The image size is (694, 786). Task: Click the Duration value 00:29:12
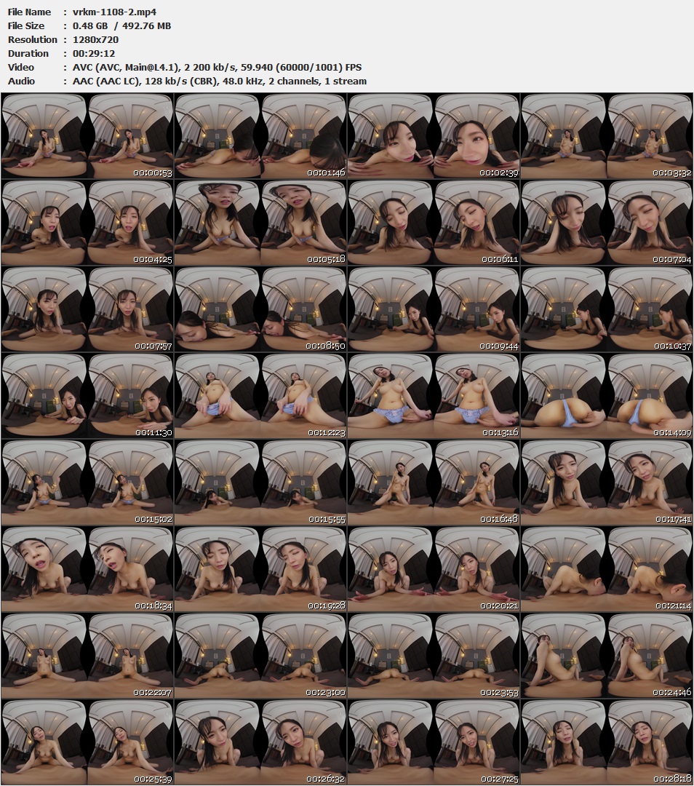94,54
